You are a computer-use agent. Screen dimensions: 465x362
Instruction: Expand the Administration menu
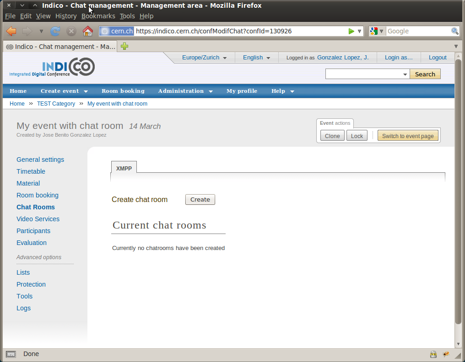point(185,91)
